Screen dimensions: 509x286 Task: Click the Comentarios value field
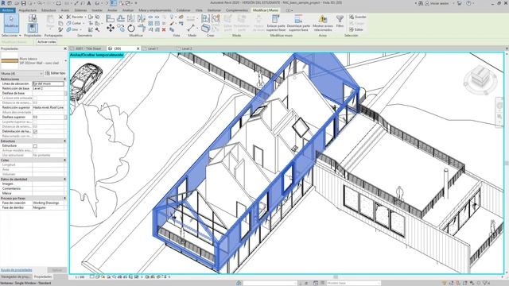point(49,188)
